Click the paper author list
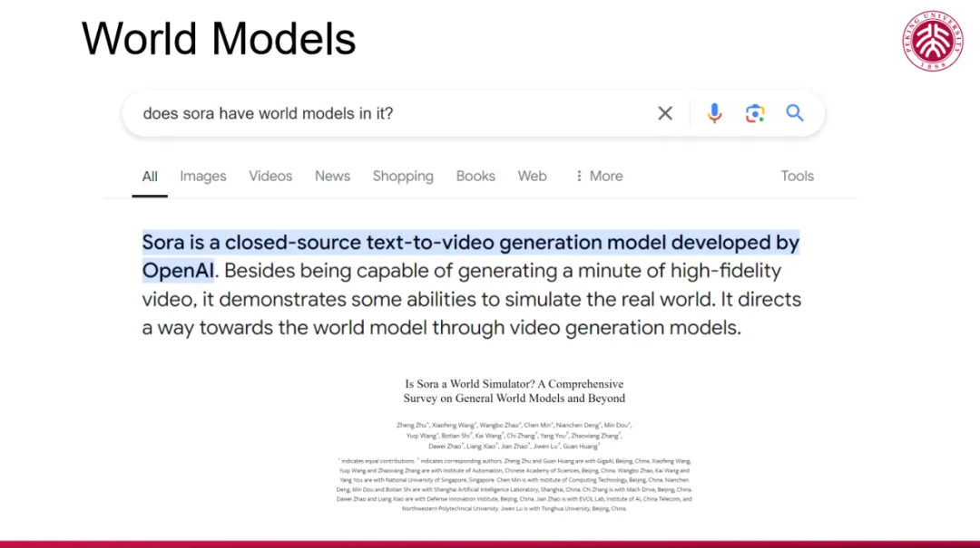980x548 pixels. pyautogui.click(x=514, y=435)
